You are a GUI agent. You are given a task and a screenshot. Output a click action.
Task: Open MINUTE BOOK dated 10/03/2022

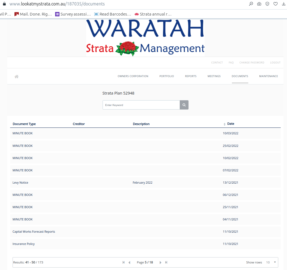point(145,133)
